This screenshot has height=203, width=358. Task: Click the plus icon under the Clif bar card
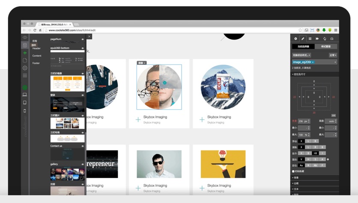coord(202,119)
